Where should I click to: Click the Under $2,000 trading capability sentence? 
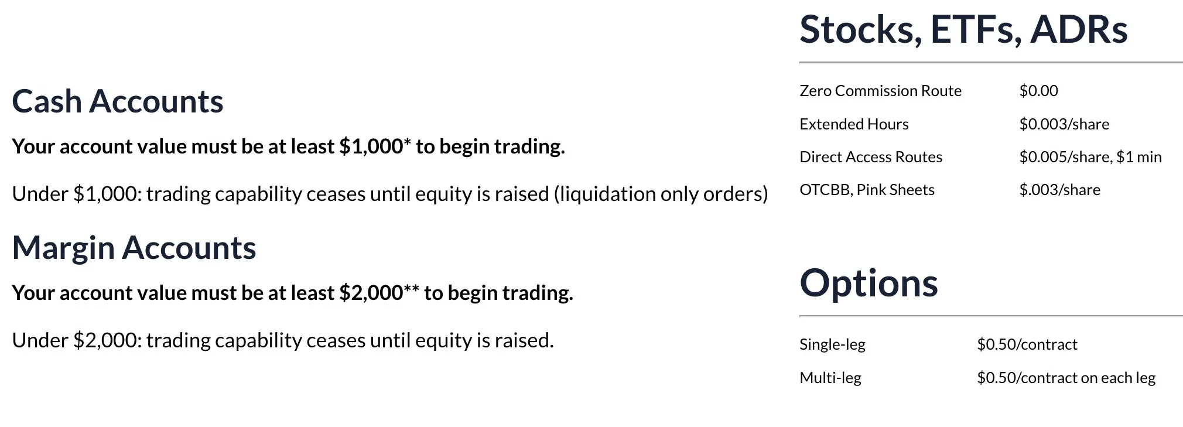(x=283, y=340)
